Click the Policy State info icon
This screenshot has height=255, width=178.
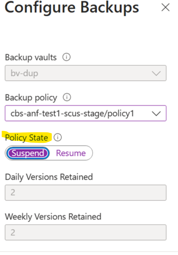[x=58, y=137]
